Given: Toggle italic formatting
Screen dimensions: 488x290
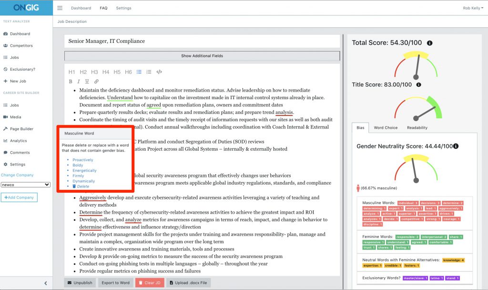Looking at the screenshot, I should [x=79, y=81].
